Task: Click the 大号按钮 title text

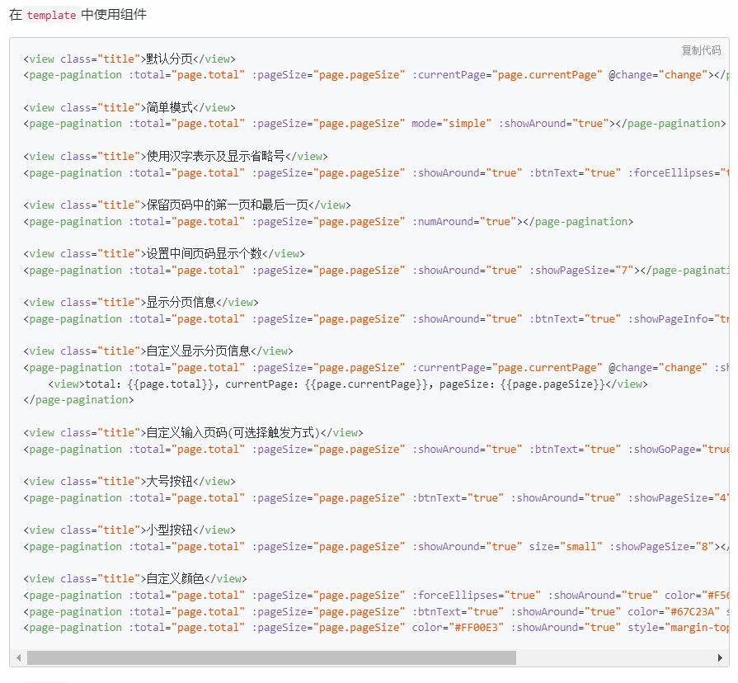Action: coord(169,481)
